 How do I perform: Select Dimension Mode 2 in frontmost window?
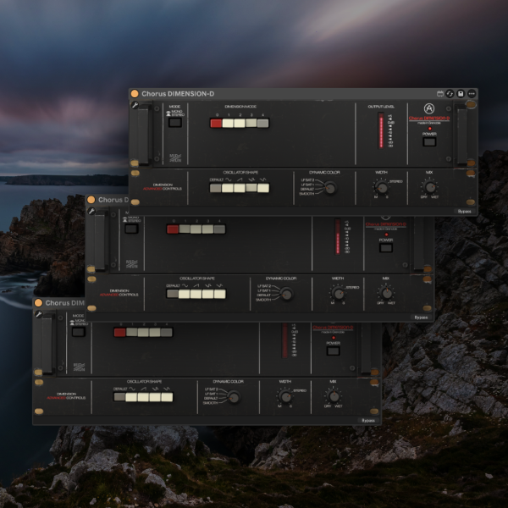pyautogui.click(x=240, y=123)
